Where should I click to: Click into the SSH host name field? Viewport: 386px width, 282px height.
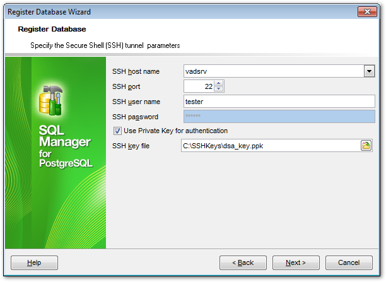[x=274, y=71]
